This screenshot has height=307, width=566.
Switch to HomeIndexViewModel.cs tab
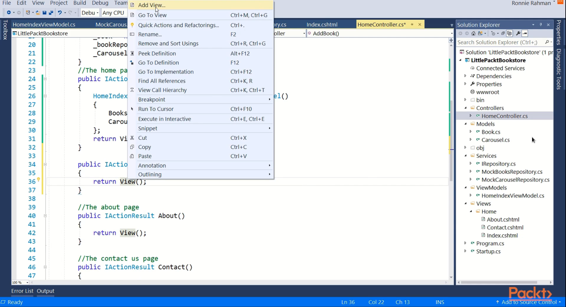(44, 24)
